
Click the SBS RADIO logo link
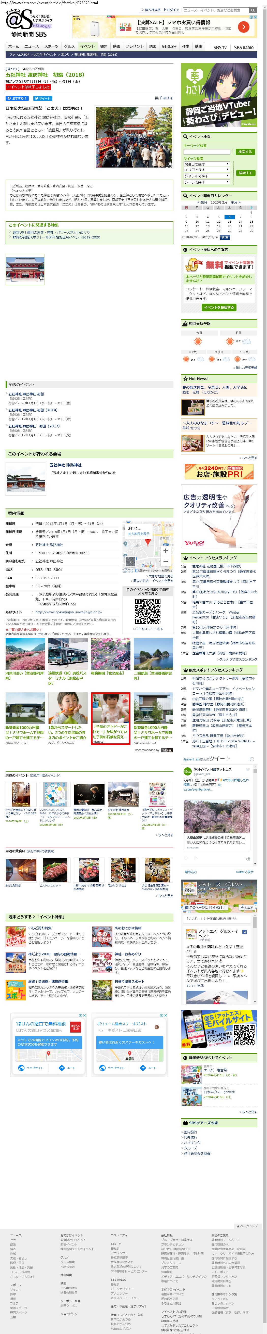[x=244, y=47]
